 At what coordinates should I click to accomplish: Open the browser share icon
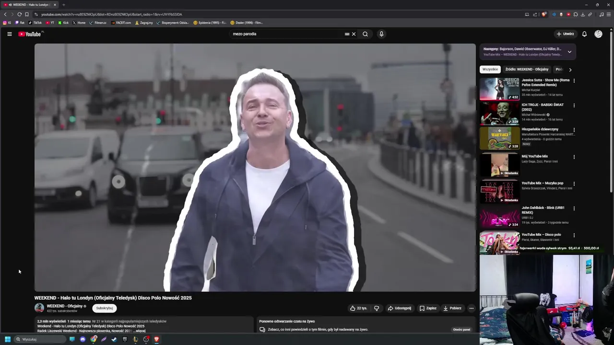535,14
